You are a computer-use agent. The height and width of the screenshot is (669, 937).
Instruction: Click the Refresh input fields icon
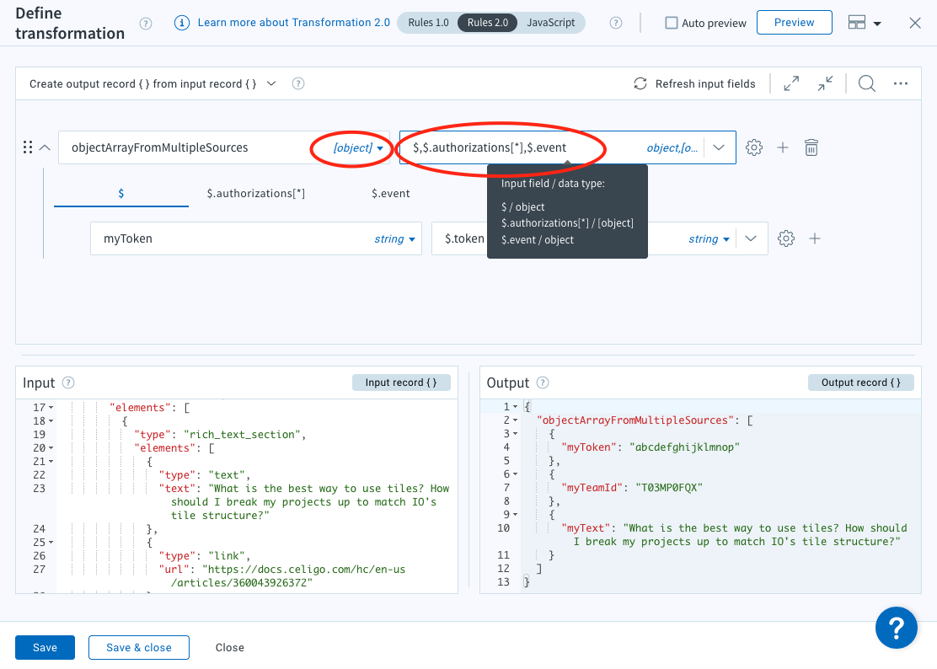640,84
